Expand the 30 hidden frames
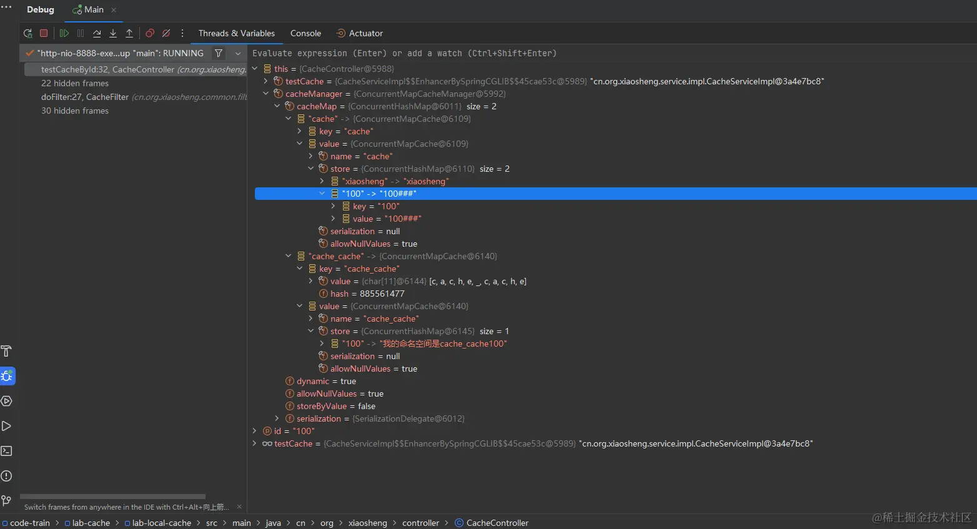The height and width of the screenshot is (529, 977). [75, 111]
